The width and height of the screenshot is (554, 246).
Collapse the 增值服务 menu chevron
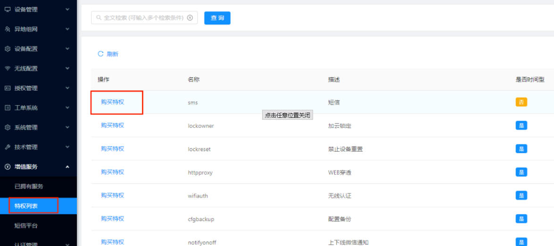(67, 167)
